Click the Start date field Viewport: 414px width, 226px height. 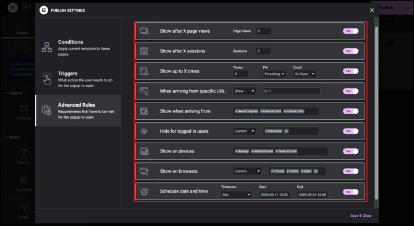point(274,195)
